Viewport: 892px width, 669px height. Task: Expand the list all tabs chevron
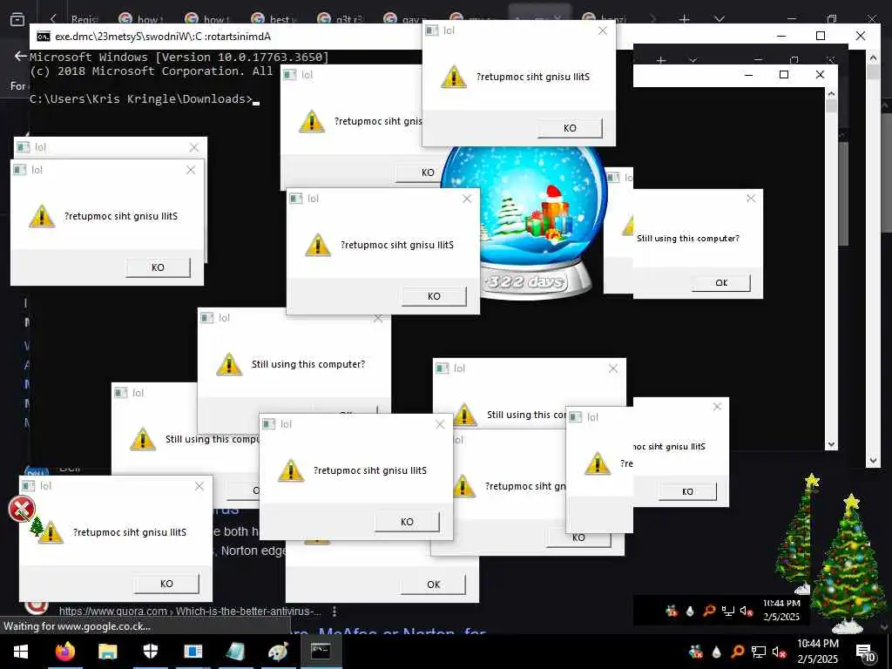[719, 20]
